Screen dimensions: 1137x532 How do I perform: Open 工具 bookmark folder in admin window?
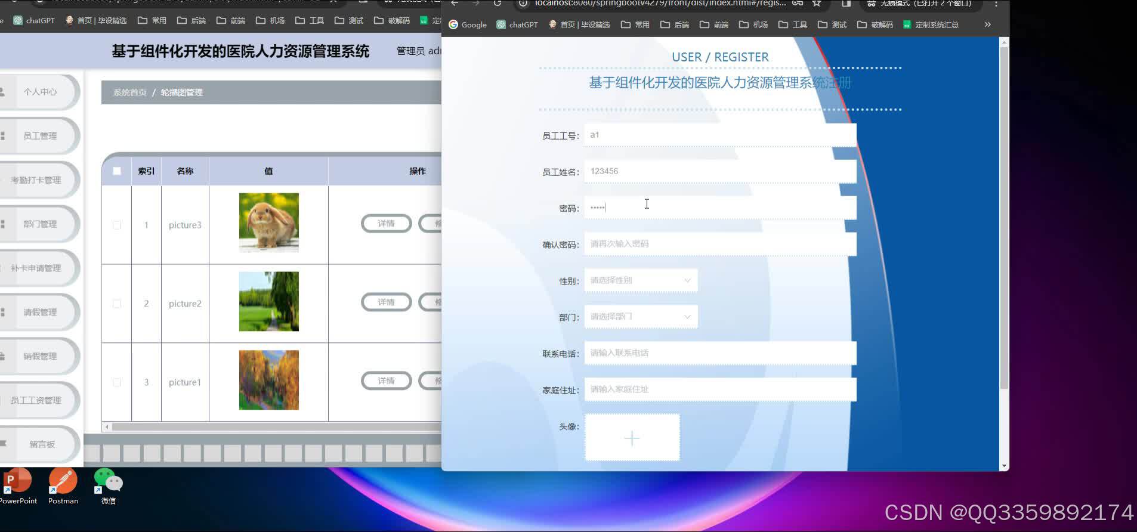[310, 20]
